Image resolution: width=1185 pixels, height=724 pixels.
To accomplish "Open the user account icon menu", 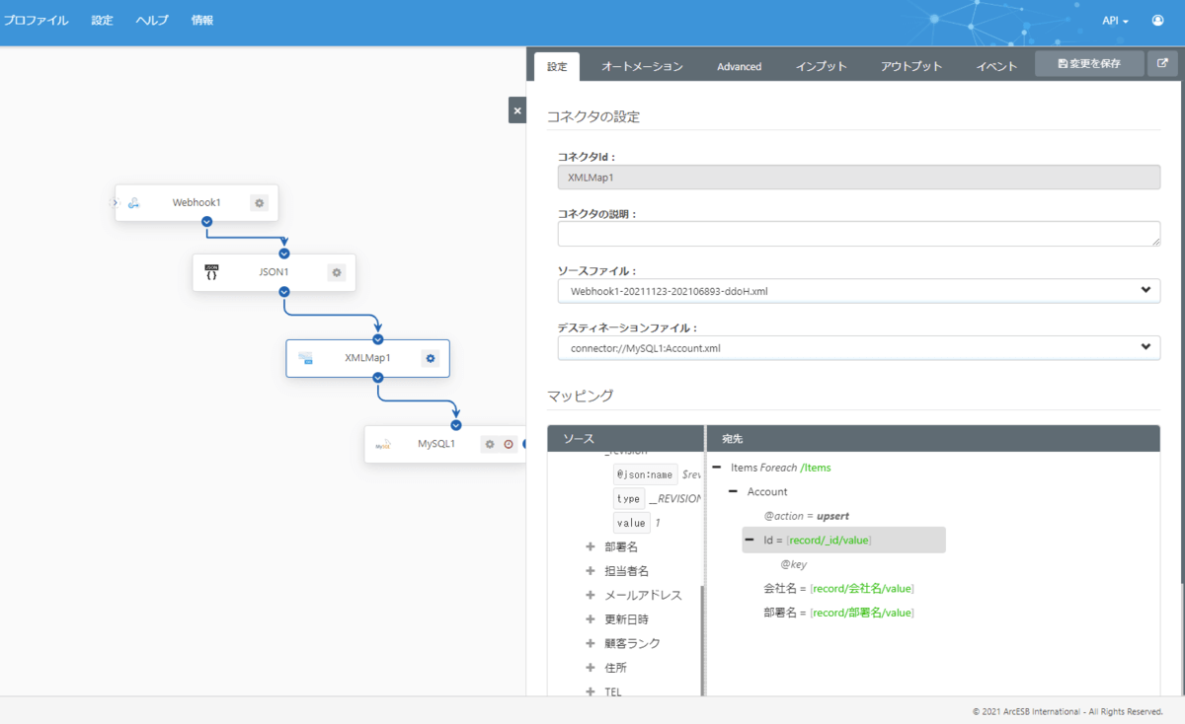I will 1157,20.
